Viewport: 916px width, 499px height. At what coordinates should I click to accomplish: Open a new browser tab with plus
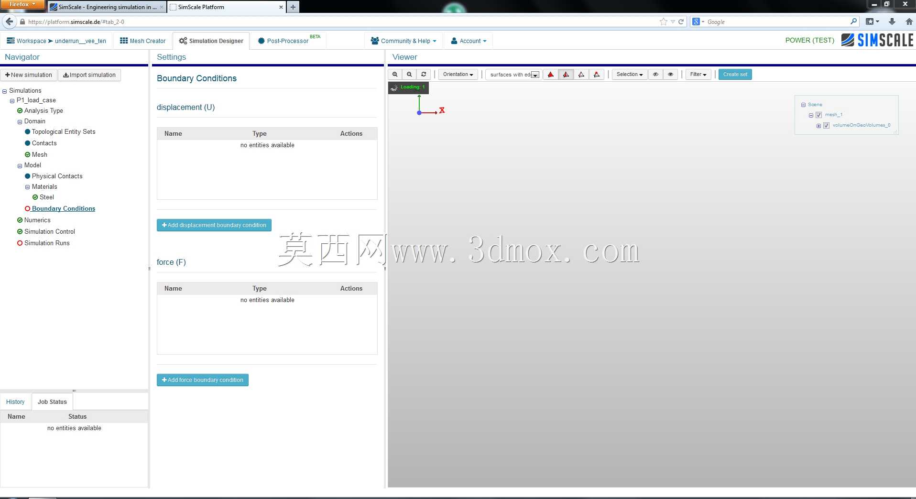click(293, 7)
